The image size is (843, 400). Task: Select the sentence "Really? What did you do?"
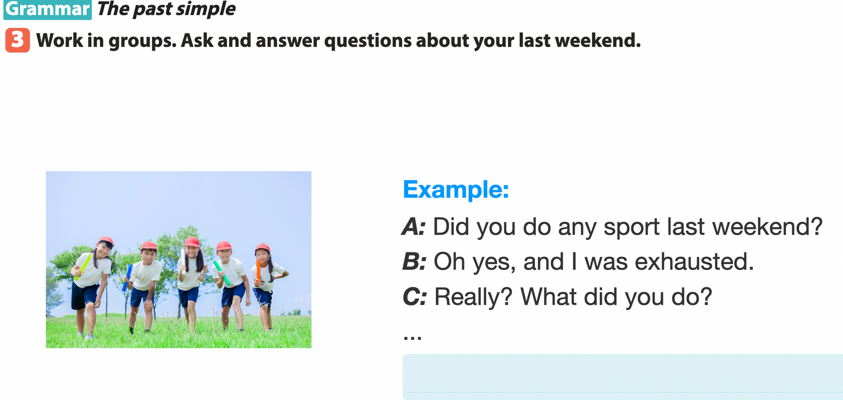coord(573,297)
